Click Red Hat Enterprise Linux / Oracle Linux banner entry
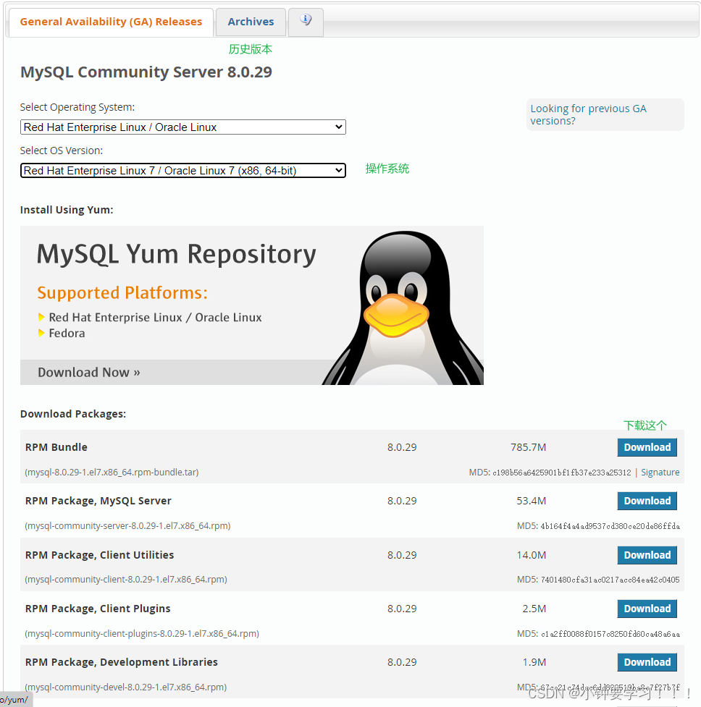Viewport: 701px width, 707px height. coord(155,318)
